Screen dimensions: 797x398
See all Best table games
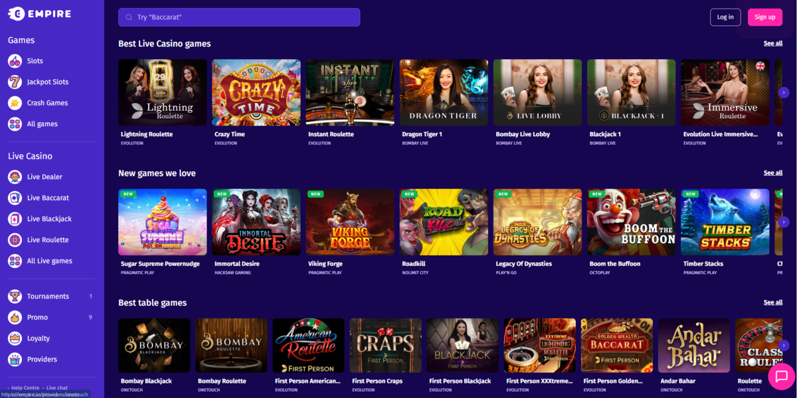point(773,302)
